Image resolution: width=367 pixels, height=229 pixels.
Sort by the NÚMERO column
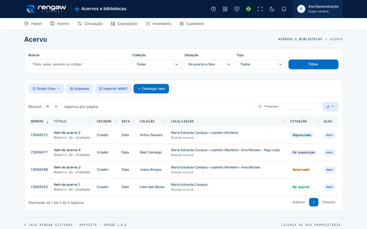[39, 121]
